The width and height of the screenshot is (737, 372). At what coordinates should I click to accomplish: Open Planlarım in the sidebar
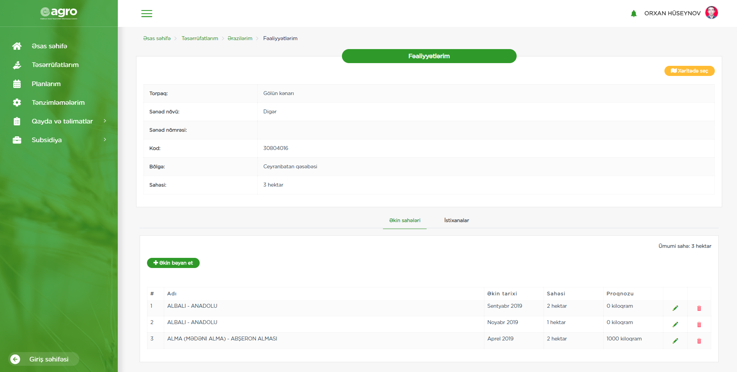[x=46, y=84]
